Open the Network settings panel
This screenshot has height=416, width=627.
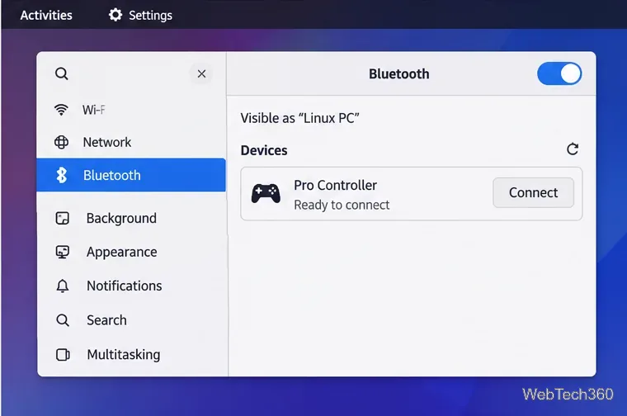click(131, 142)
